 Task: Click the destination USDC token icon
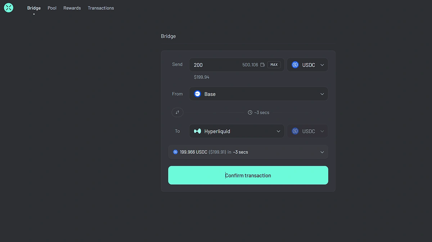[x=295, y=131]
